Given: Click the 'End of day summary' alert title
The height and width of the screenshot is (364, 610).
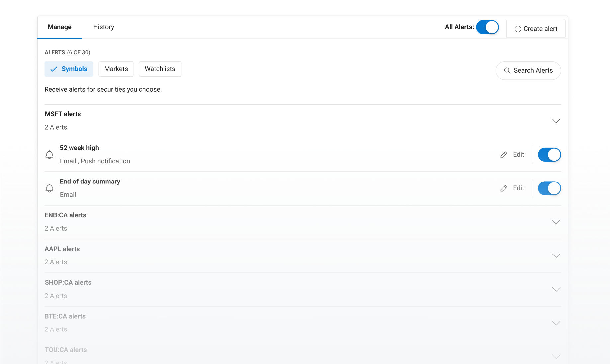Looking at the screenshot, I should click(x=90, y=182).
